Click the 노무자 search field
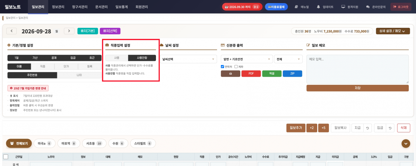Viewport: 416px width, 166px height. pos(51,164)
